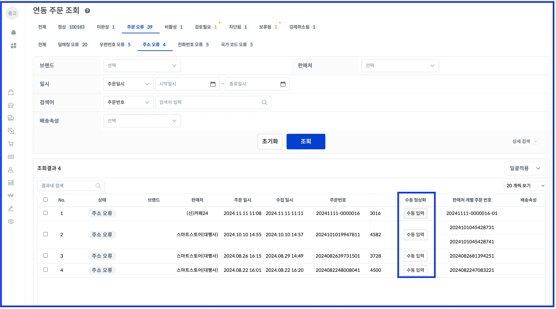The height and width of the screenshot is (309, 556).
Task: Open the 20 개씩 보기 dropdown
Action: [525, 186]
